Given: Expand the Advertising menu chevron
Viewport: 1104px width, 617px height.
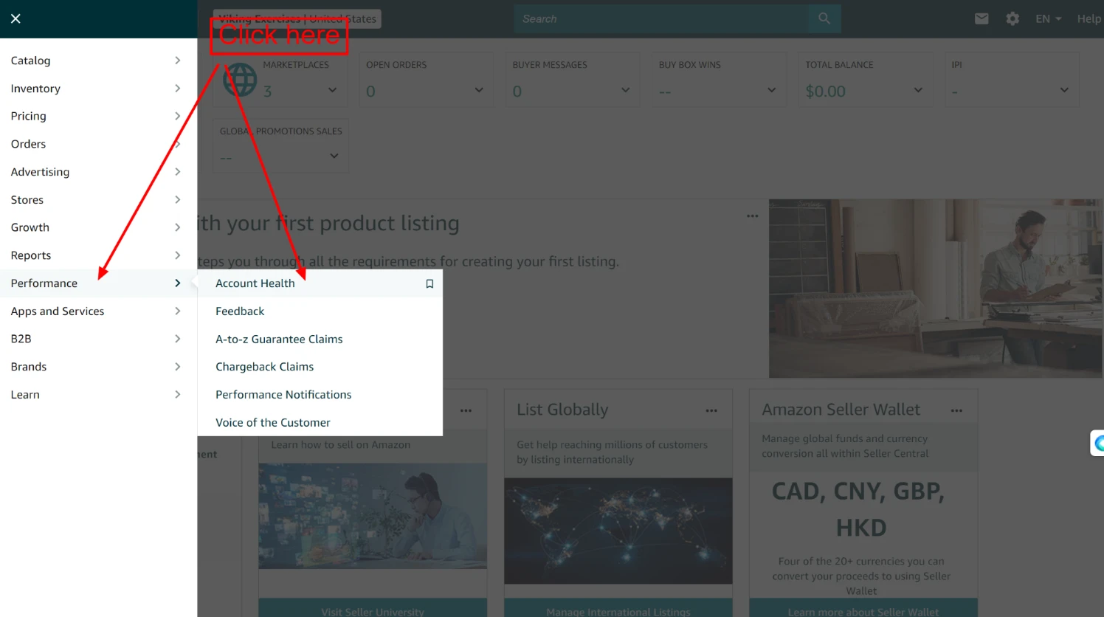Looking at the screenshot, I should (x=177, y=172).
